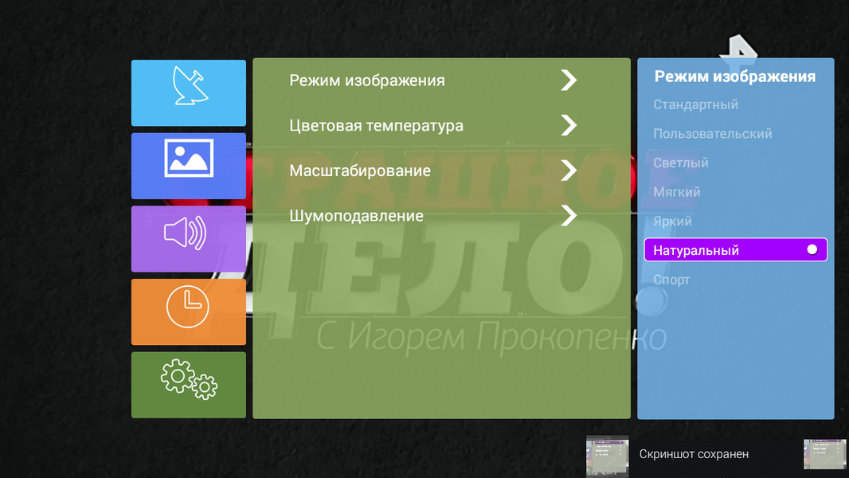Open the picture settings tile
Image resolution: width=849 pixels, height=478 pixels.
tap(189, 166)
